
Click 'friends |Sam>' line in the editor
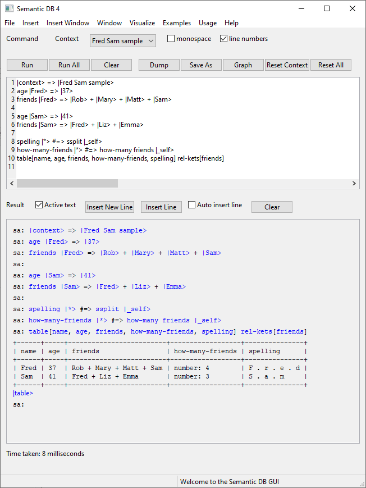point(80,125)
